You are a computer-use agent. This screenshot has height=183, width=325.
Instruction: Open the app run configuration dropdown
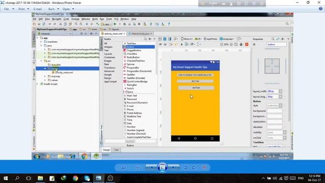[107, 24]
